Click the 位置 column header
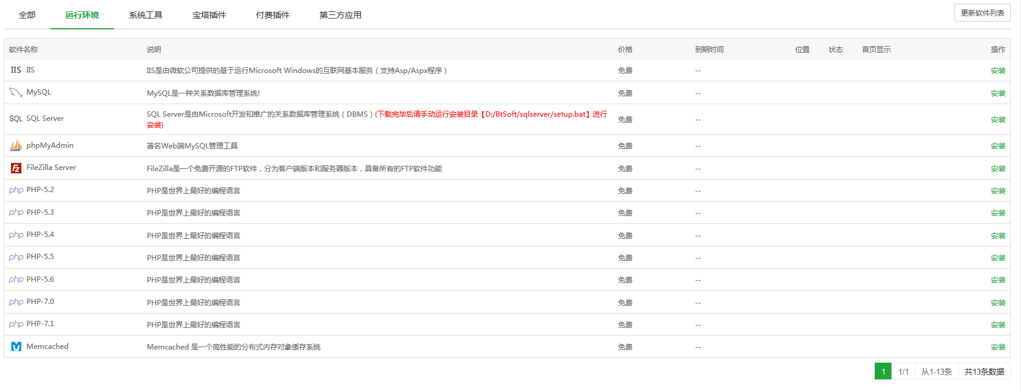Viewport: 1021px width, 392px height. [802, 50]
